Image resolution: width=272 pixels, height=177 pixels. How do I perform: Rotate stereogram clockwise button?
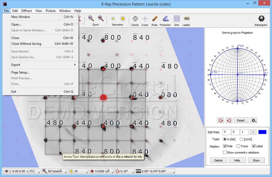[221, 120]
